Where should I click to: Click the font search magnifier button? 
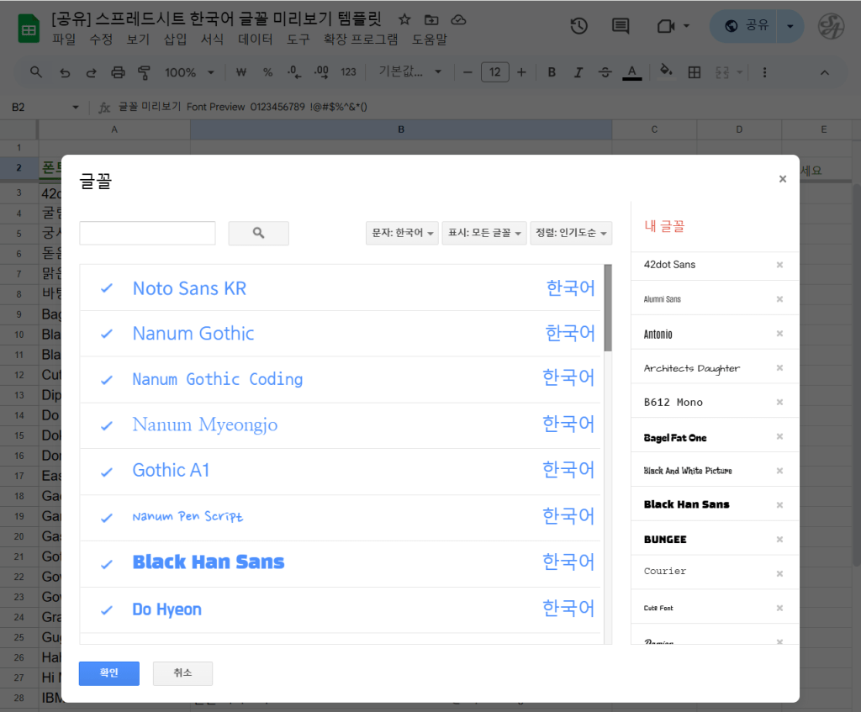[258, 233]
